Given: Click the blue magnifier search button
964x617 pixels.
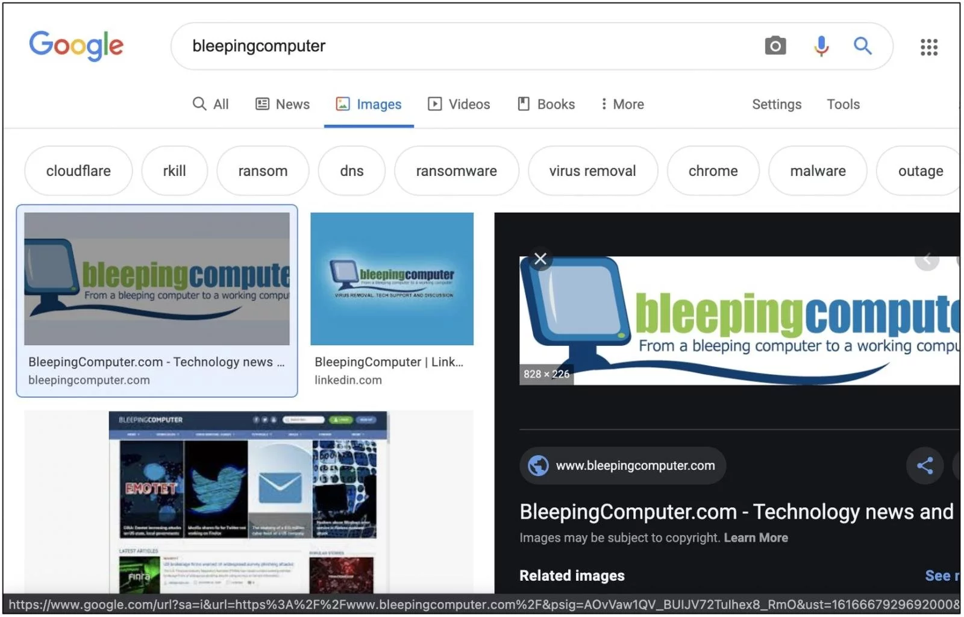Looking at the screenshot, I should point(863,46).
